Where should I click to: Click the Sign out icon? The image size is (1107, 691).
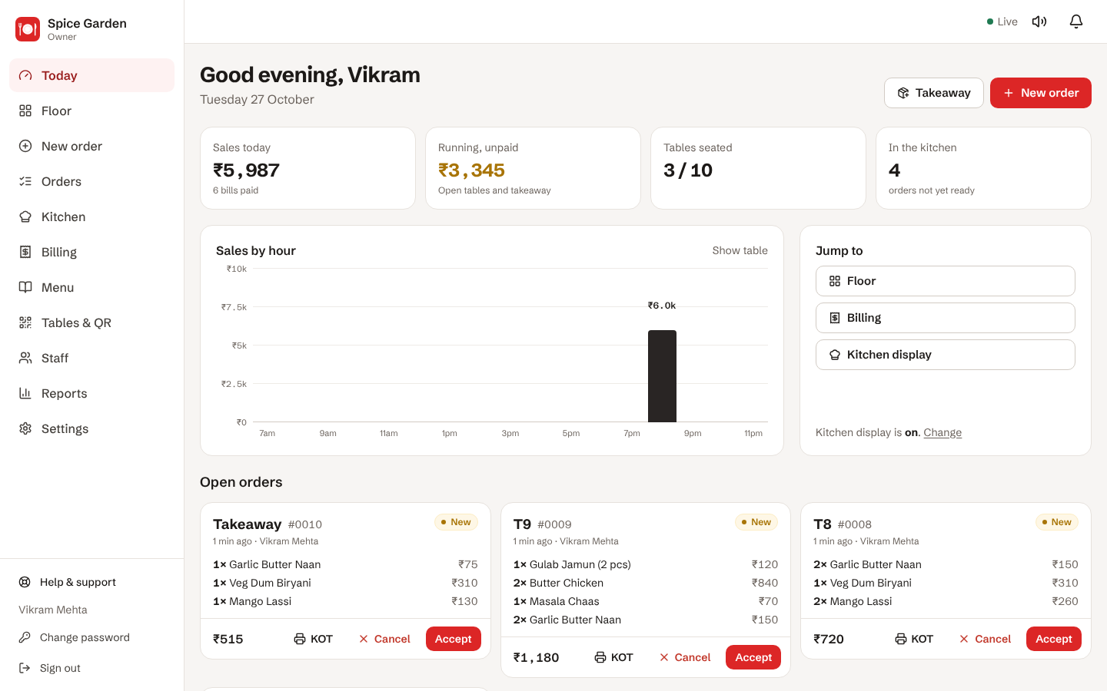[x=25, y=668]
